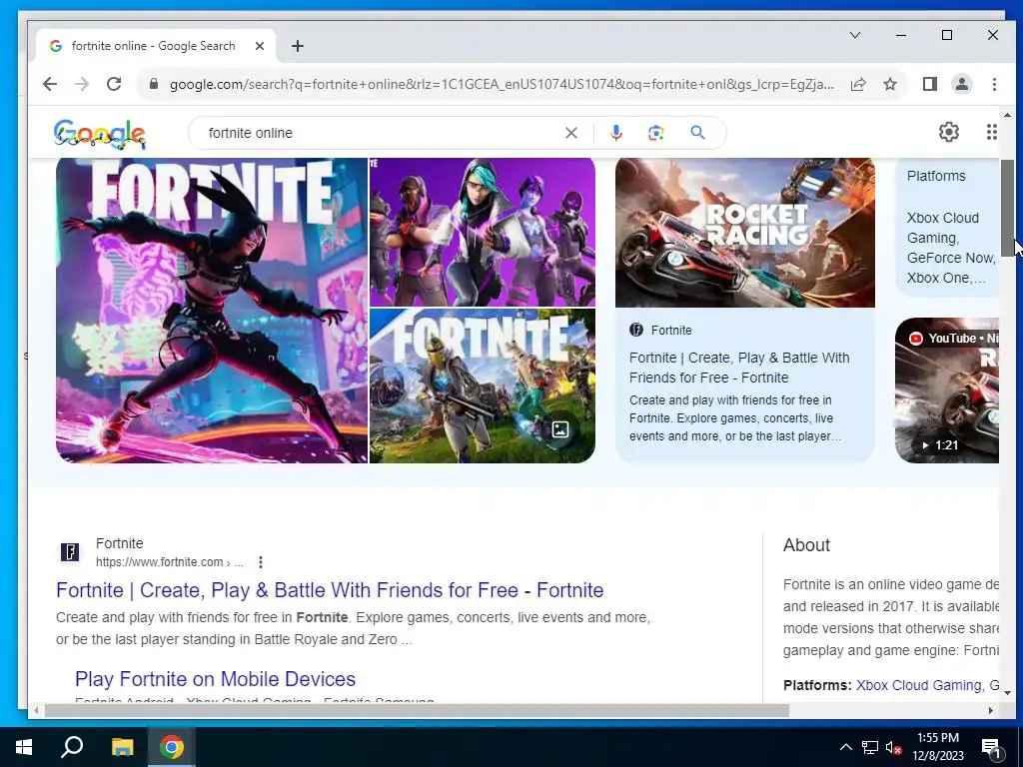Search by image with Google Lens icon
The width and height of the screenshot is (1023, 767).
(655, 133)
